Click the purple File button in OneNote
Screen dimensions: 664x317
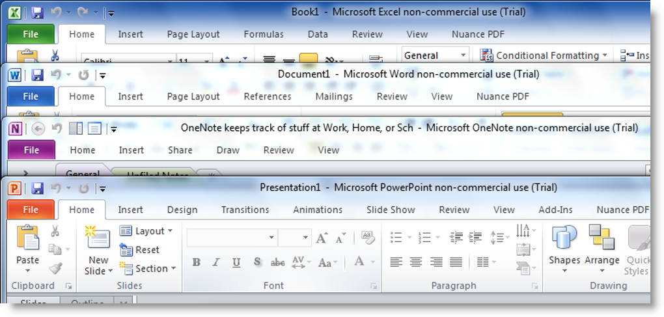click(x=31, y=150)
